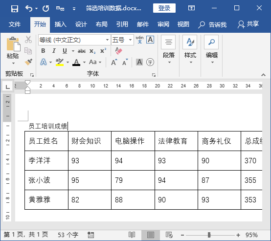Apply black font color
The width and height of the screenshot is (271, 241).
point(76,62)
